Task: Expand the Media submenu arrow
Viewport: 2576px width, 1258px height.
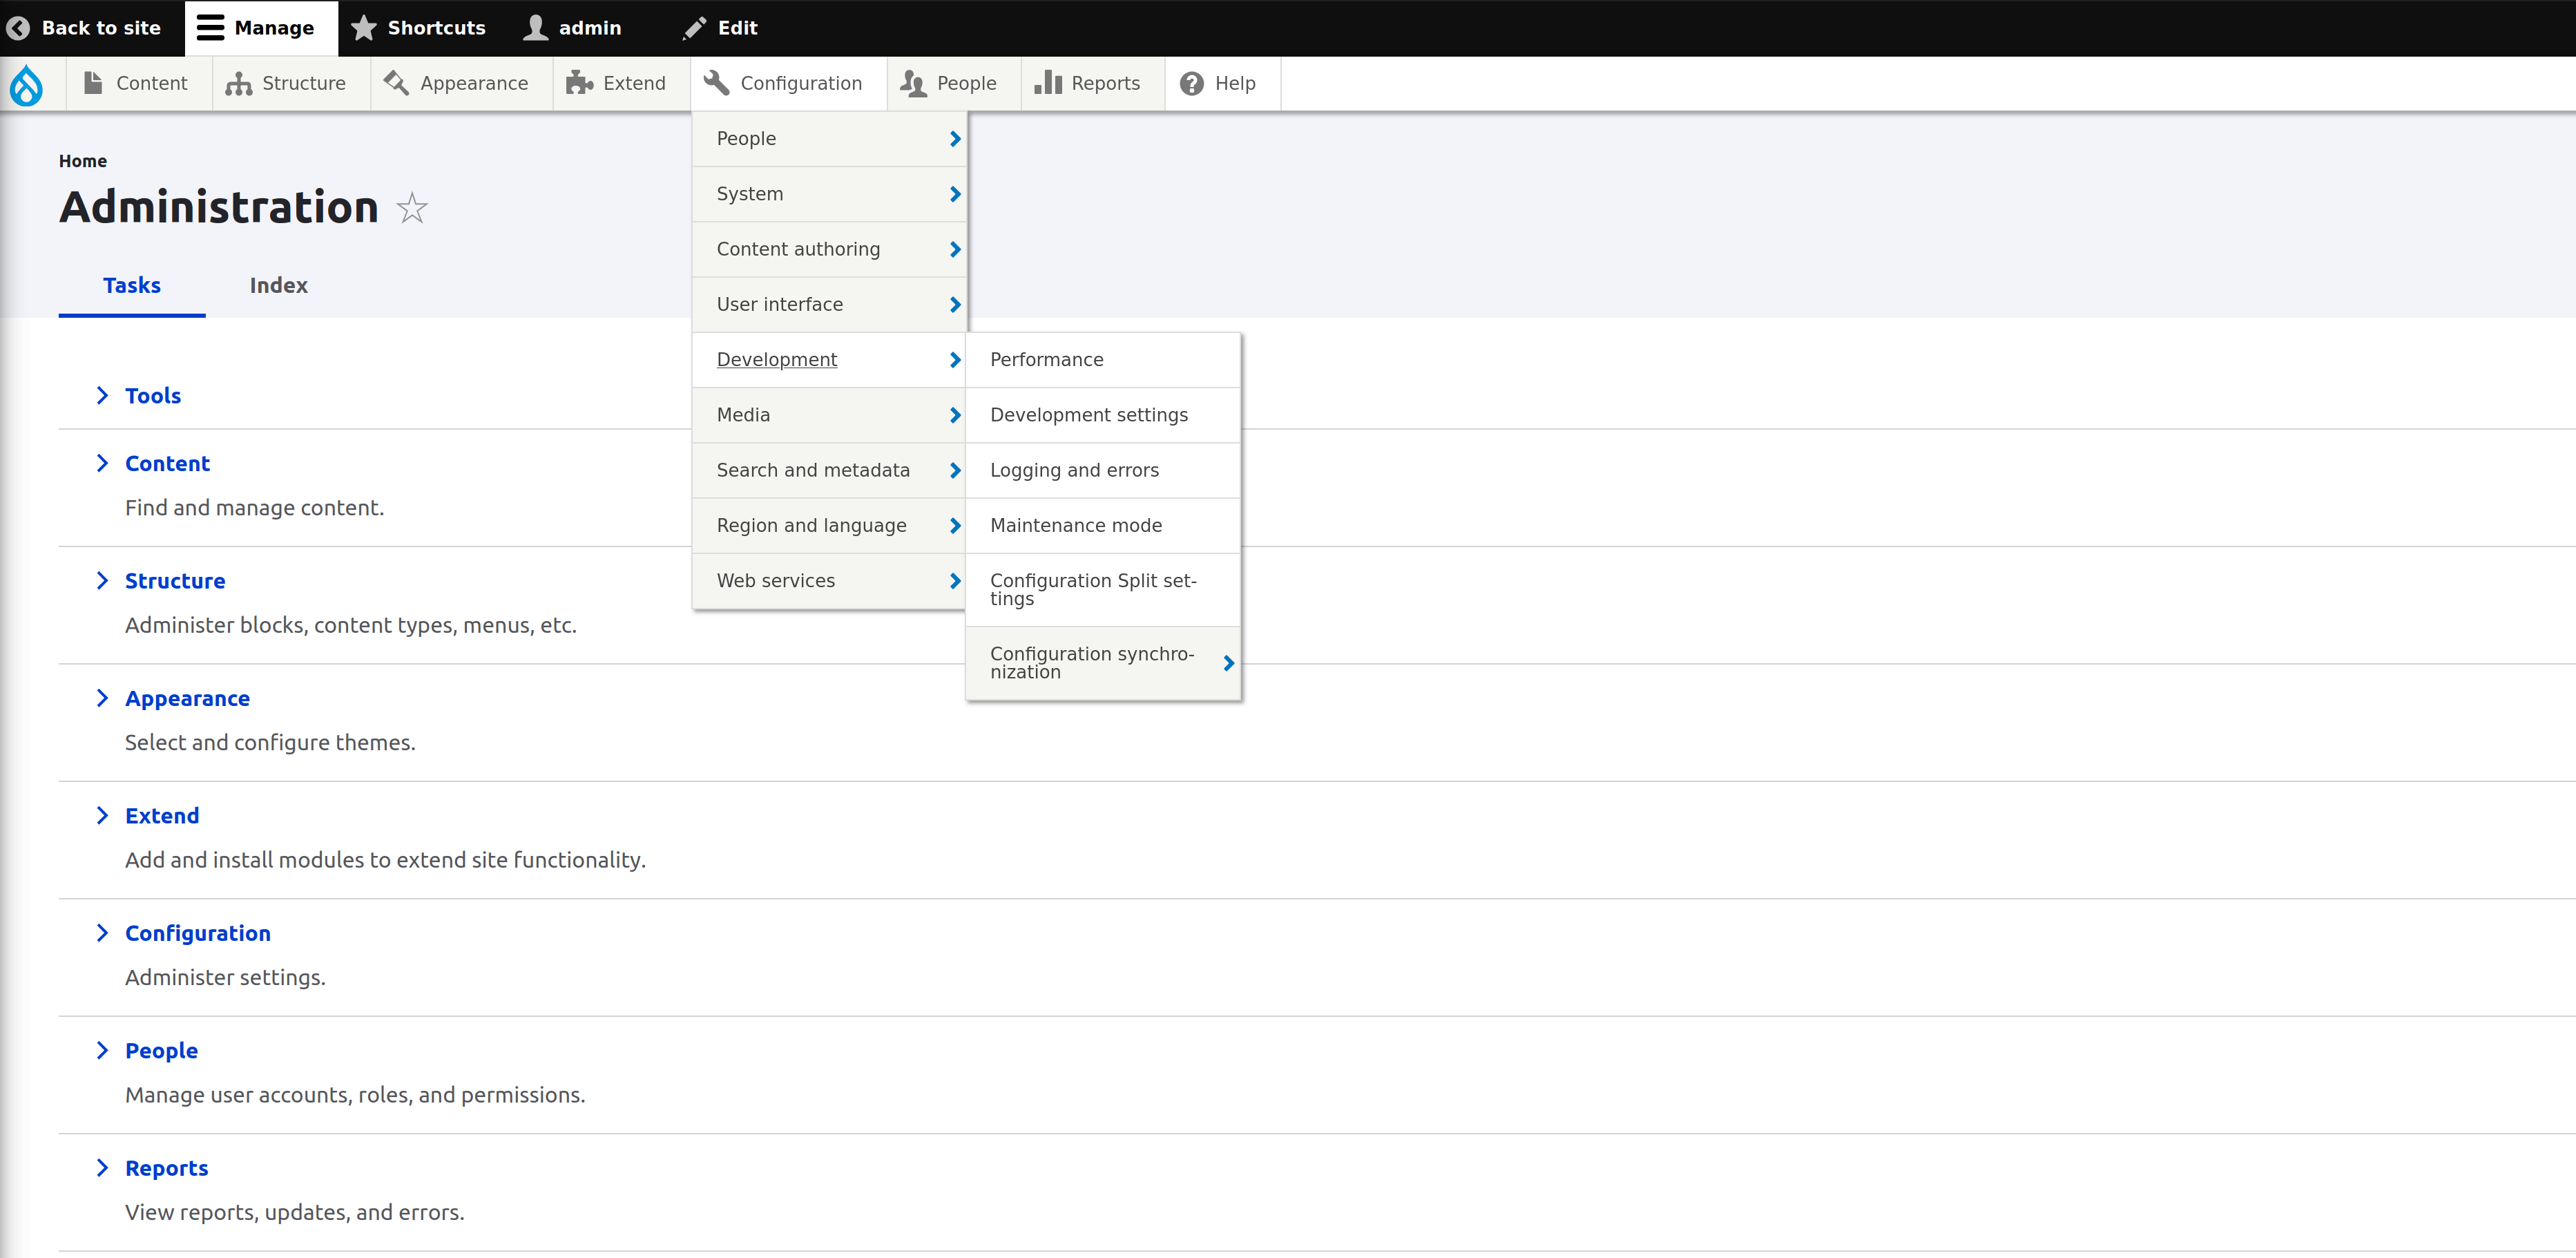Action: point(954,415)
